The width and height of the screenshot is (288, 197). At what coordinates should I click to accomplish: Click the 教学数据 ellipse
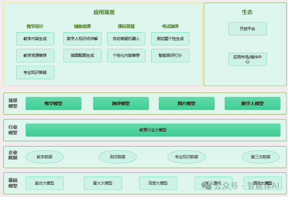[44, 157]
